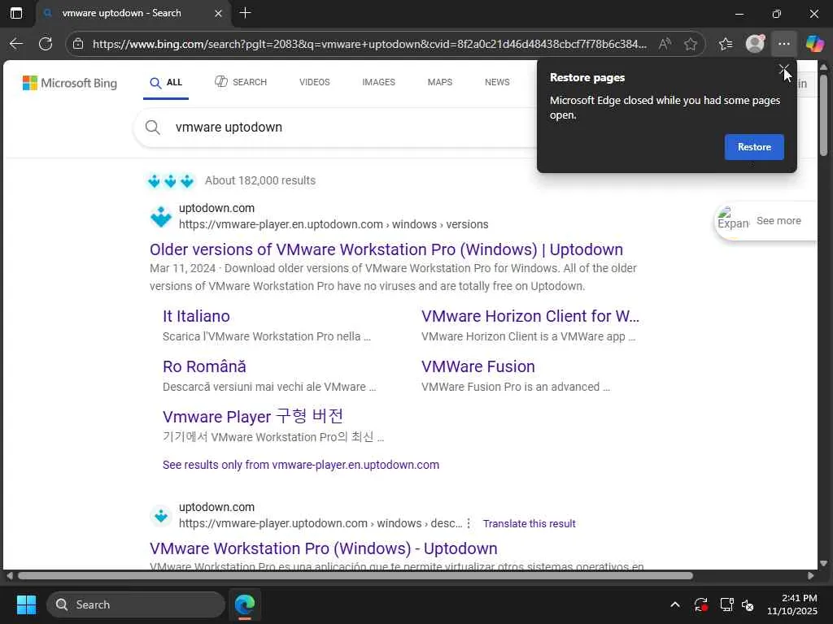Open the sync status tray icon
The width and height of the screenshot is (833, 624).
[700, 604]
